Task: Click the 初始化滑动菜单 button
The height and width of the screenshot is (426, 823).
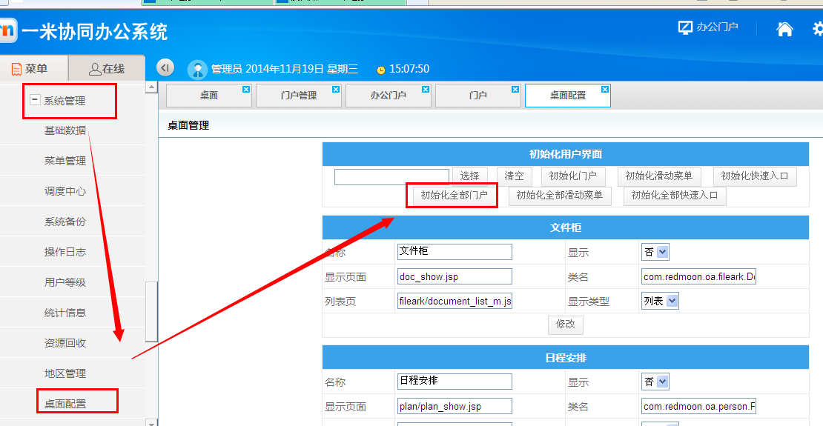Action: click(658, 177)
